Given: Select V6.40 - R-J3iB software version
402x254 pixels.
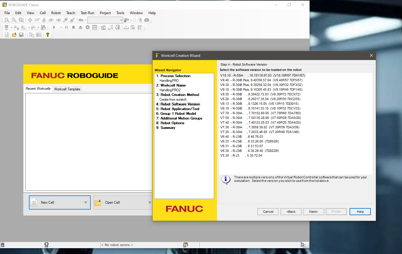Looking at the screenshot, I should pos(241,137).
